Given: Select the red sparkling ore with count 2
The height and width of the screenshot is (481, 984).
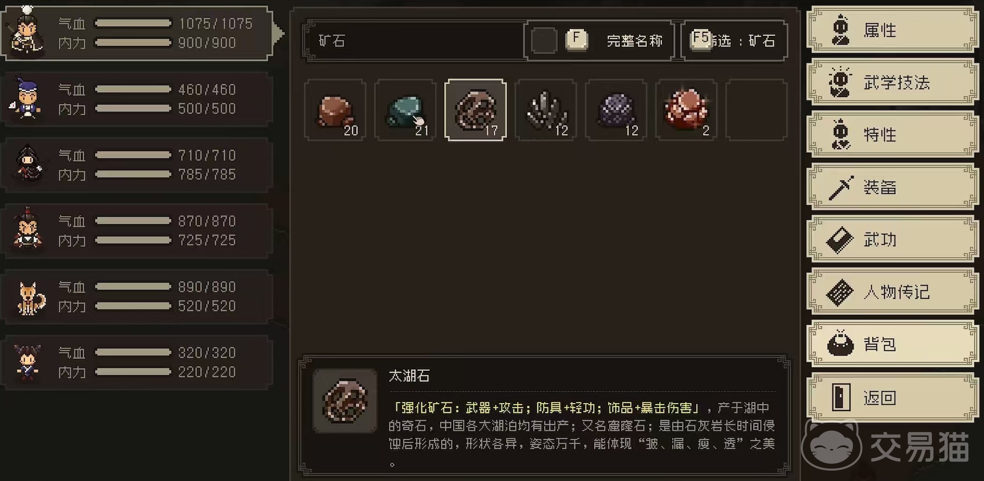Looking at the screenshot, I should coord(686,110).
